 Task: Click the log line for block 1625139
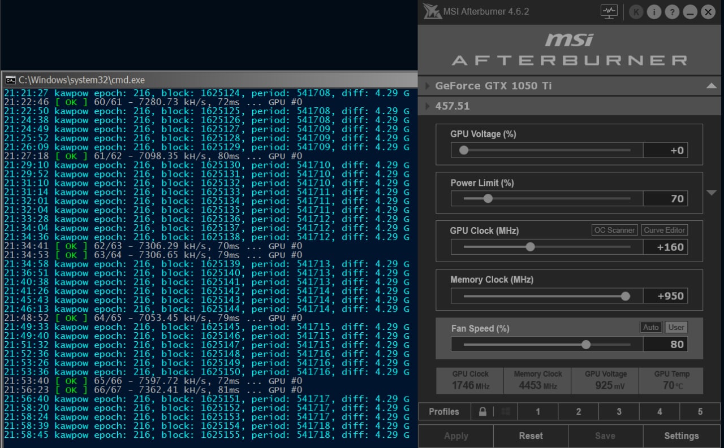[206, 264]
